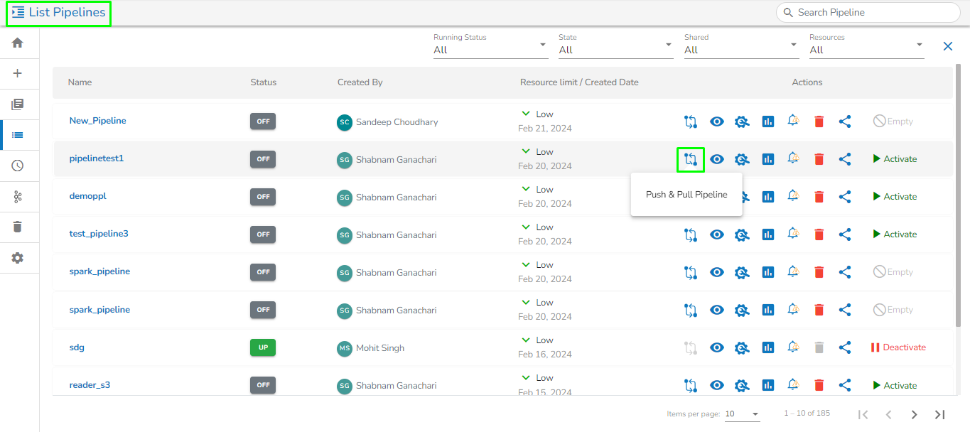This screenshot has width=970, height=432.
Task: Go to the next page of pipelines
Action: 914,414
